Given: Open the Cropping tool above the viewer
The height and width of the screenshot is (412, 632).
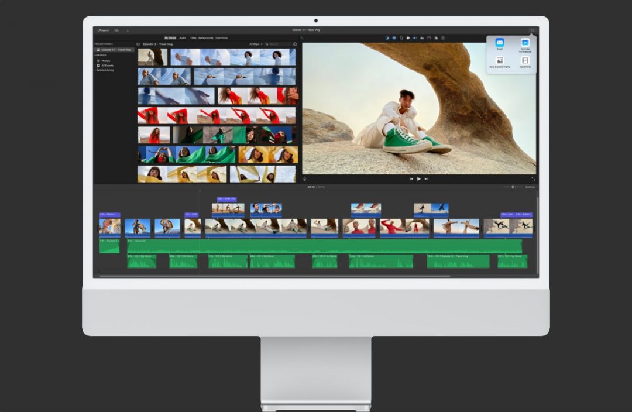Looking at the screenshot, I should click(401, 38).
